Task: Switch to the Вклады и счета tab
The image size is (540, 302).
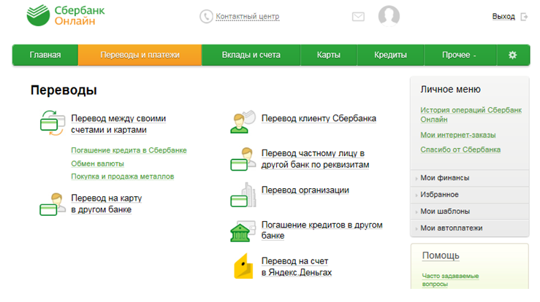Action: 251,55
